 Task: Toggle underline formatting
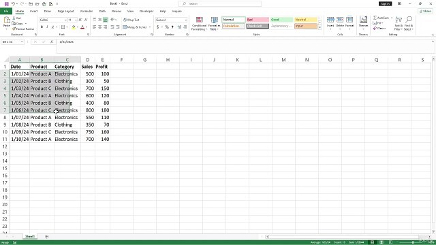click(x=52, y=27)
